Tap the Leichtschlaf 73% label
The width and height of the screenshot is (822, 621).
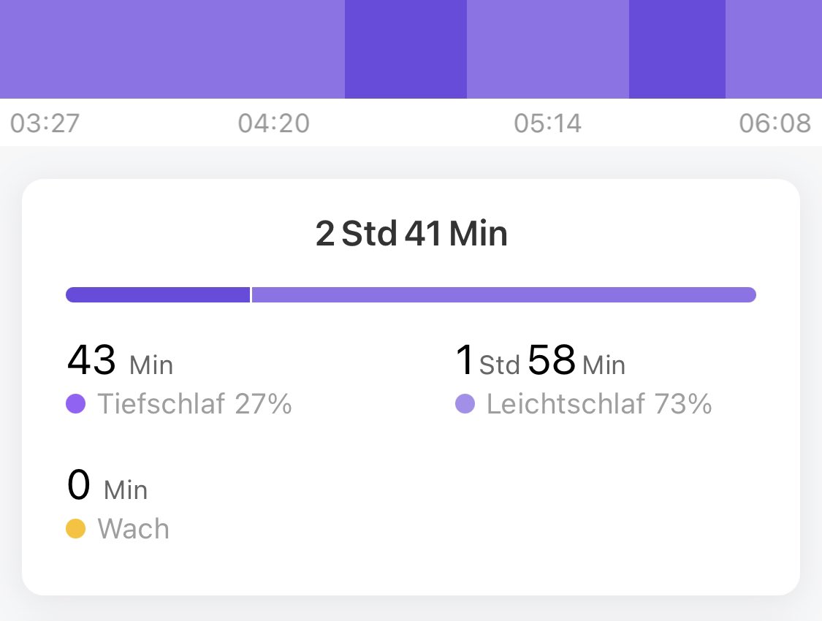pyautogui.click(x=599, y=404)
